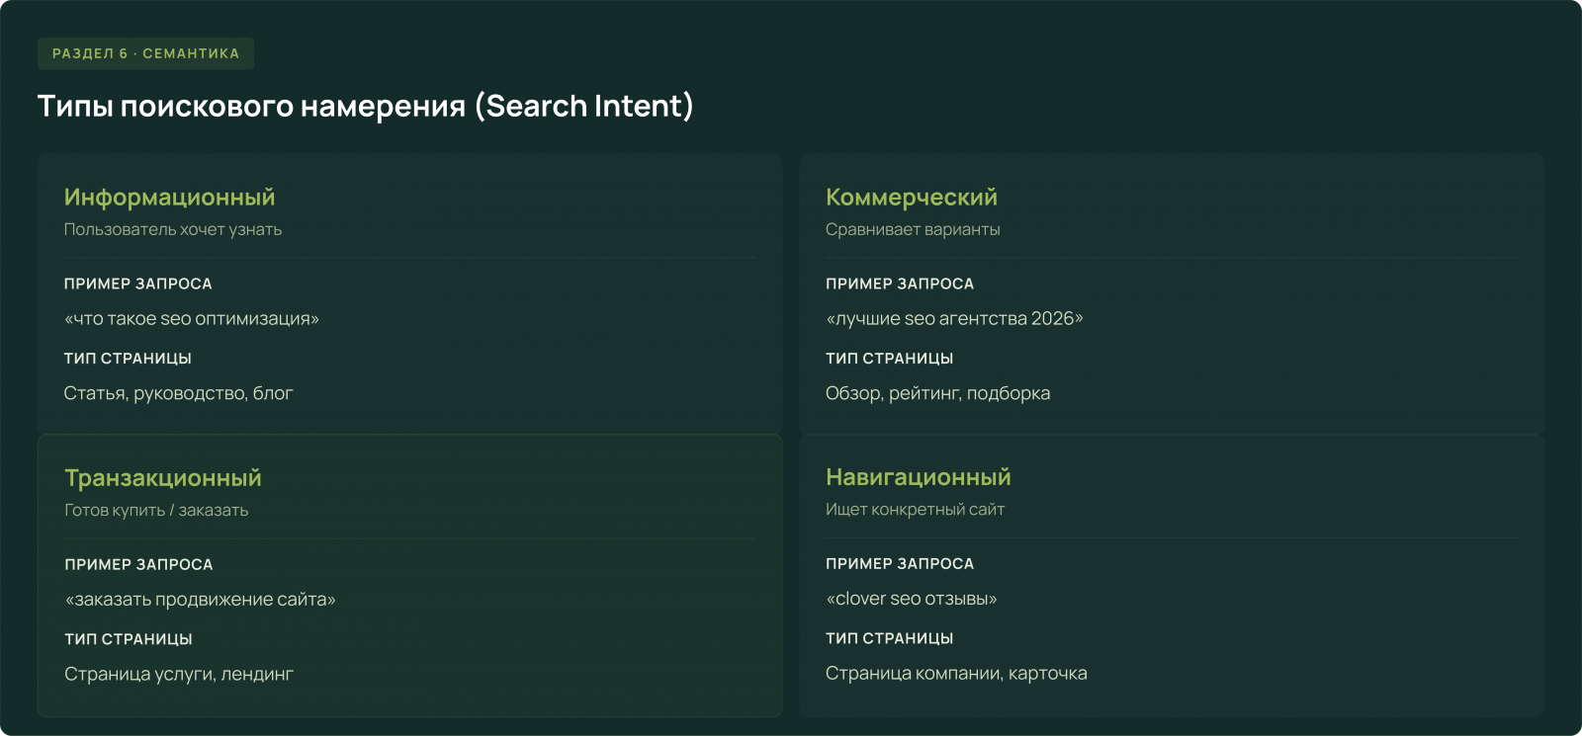This screenshot has height=736, width=1582.
Task: Select the «Информационный» card heading
Action: (169, 198)
